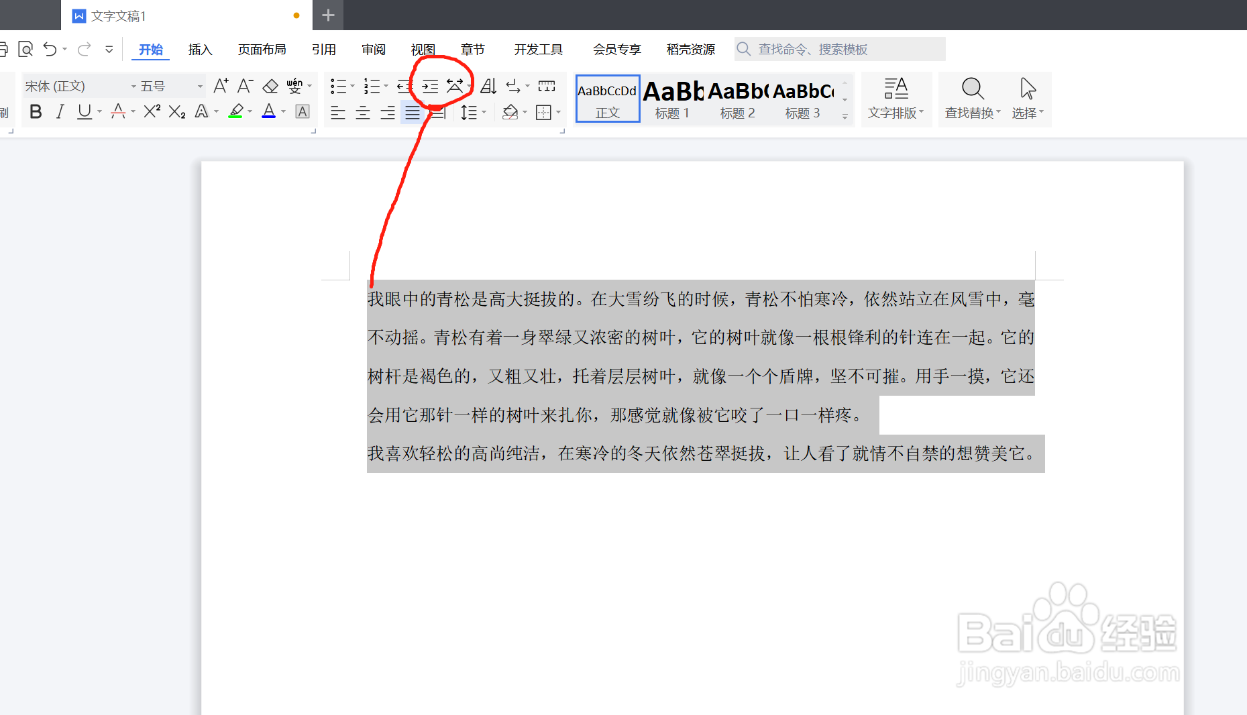
Task: Select the 审阅 tab
Action: [374, 50]
